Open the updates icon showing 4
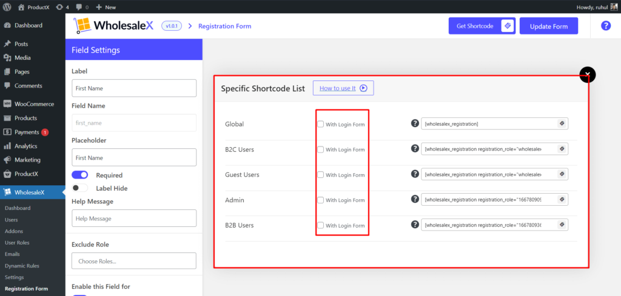This screenshot has width=621, height=296. coord(62,7)
